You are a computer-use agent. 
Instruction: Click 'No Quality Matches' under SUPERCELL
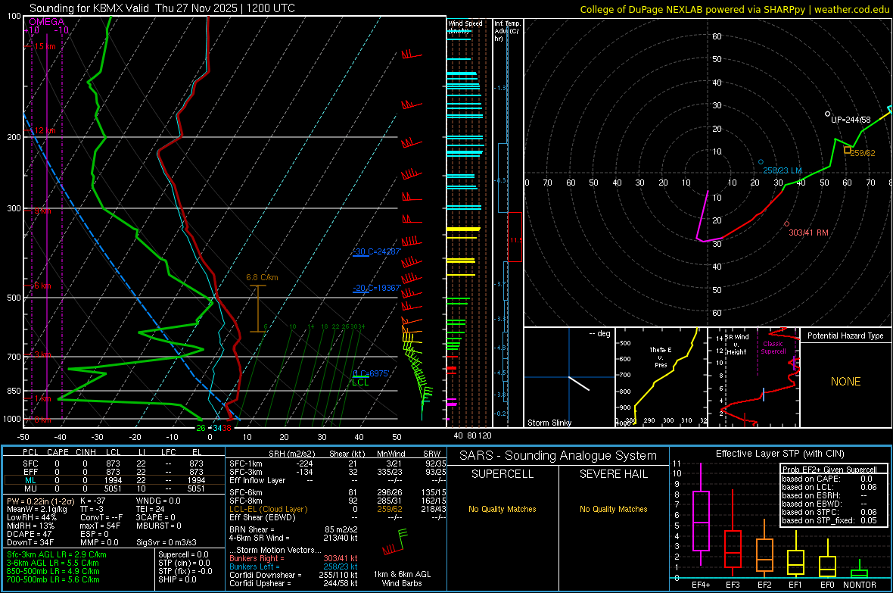503,509
